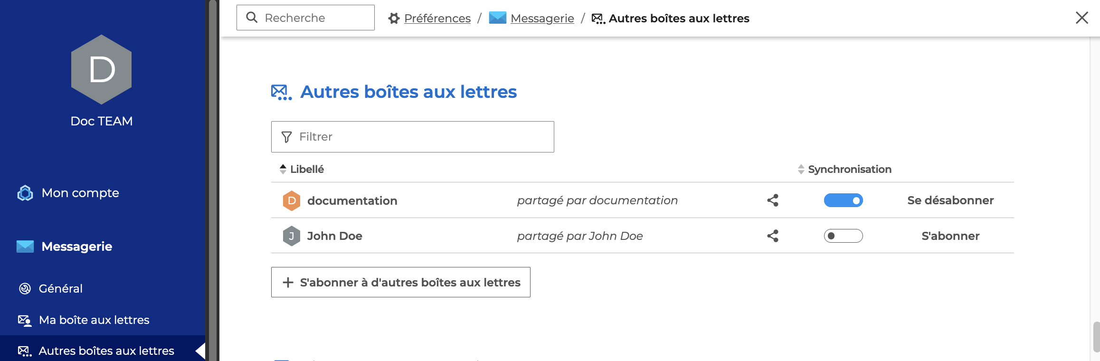Sort the list by Synchronisation column
The image size is (1100, 361).
click(x=849, y=170)
